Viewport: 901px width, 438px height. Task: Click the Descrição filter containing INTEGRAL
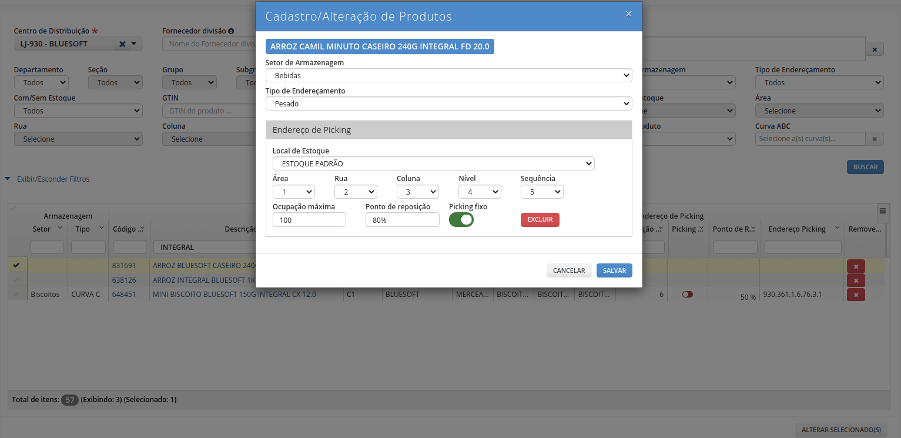tap(204, 247)
